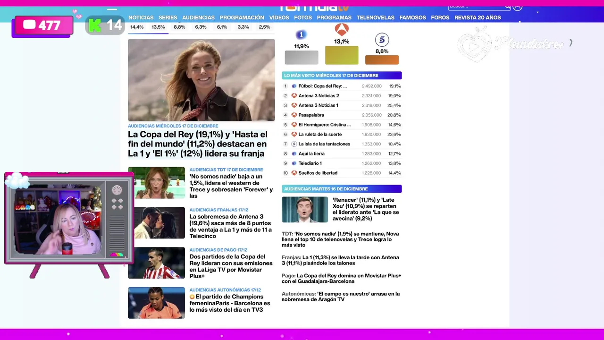Open Pago Copa del Rey Movistar link

coord(341,278)
